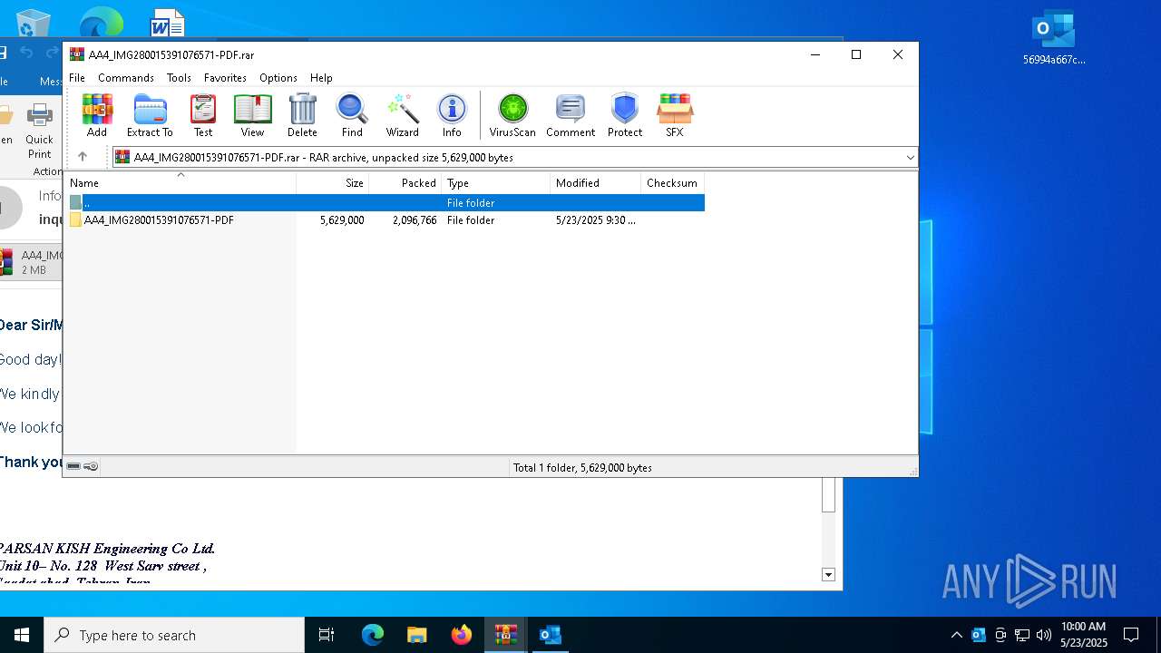Viewport: 1161px width, 653px height.
Task: Switch to WinRAR on taskbar
Action: coord(505,635)
